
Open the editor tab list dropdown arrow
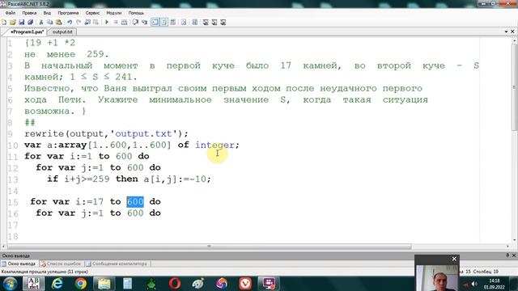(507, 32)
